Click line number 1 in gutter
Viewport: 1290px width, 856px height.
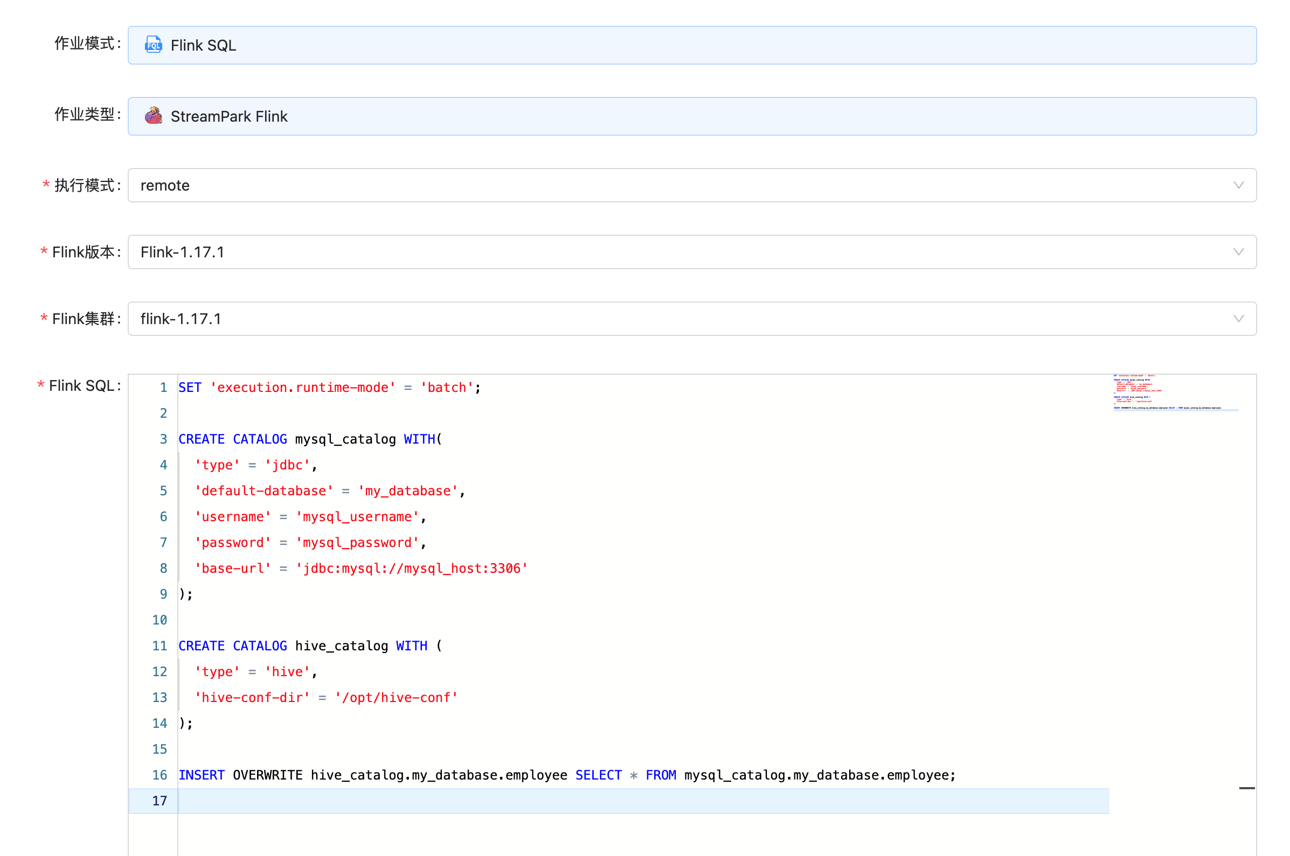(x=163, y=388)
